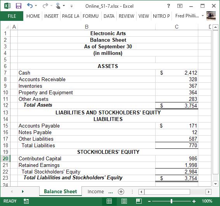The image size is (220, 206).
Task: Open the FORMULAS ribbon tab
Action: click(91, 16)
